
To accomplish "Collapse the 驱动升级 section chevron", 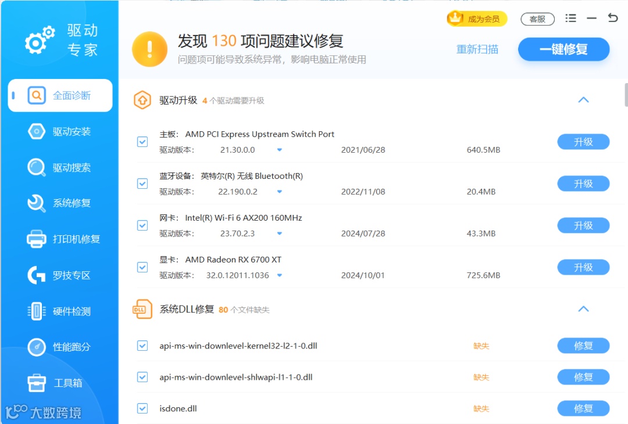I will pyautogui.click(x=584, y=99).
